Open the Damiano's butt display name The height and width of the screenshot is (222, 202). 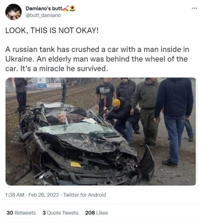[44, 9]
